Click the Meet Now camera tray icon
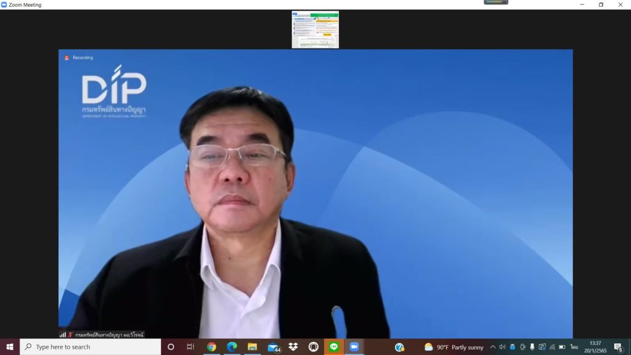Screen dimensions: 631x355 (x=523, y=347)
